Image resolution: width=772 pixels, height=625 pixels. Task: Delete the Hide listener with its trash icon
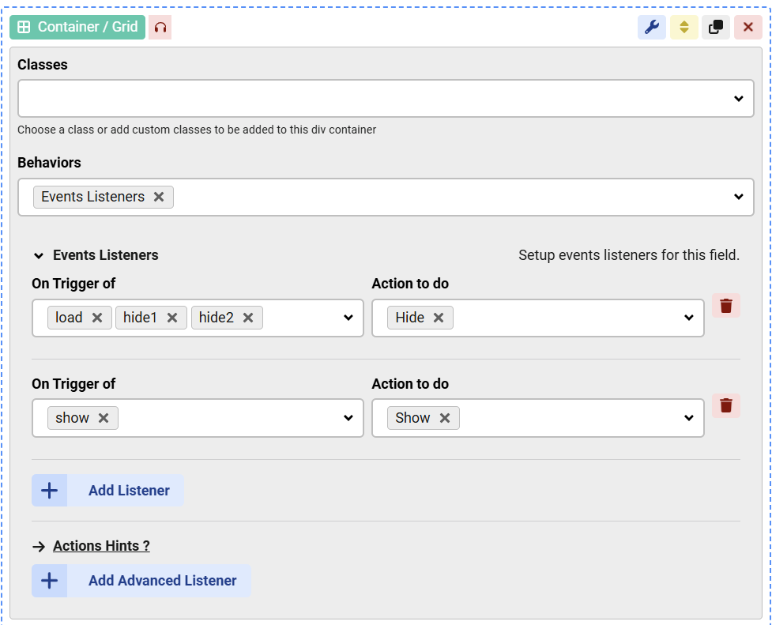[725, 307]
